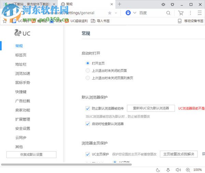205x173 pixels.
Task: Click 主页被篡改点我解决 button
Action: (179, 154)
